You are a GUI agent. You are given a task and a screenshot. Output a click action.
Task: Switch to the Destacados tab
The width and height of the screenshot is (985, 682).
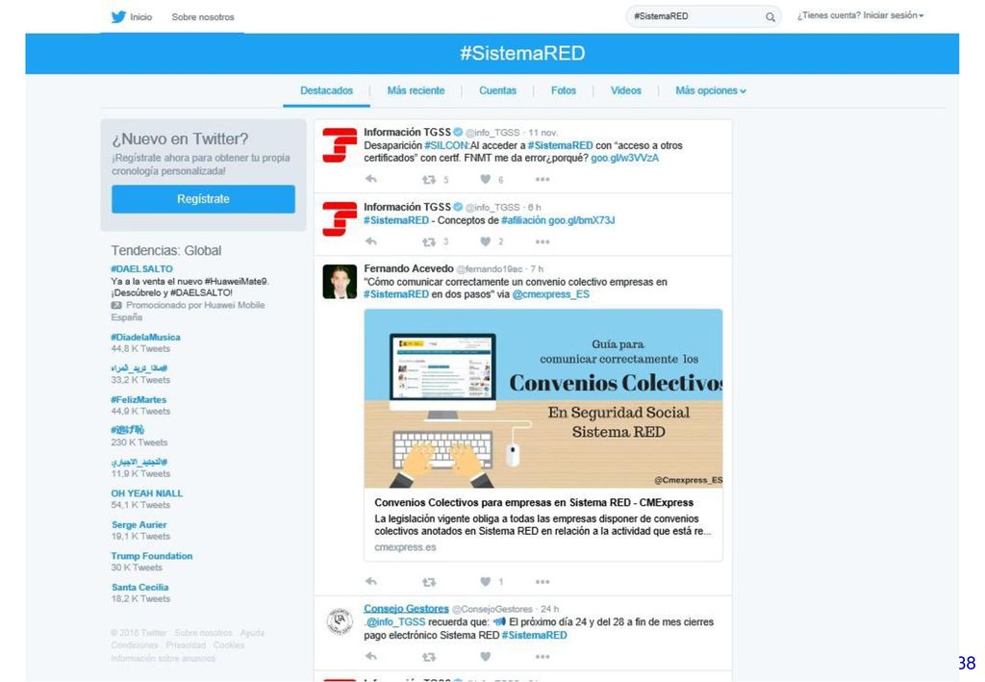point(327,90)
